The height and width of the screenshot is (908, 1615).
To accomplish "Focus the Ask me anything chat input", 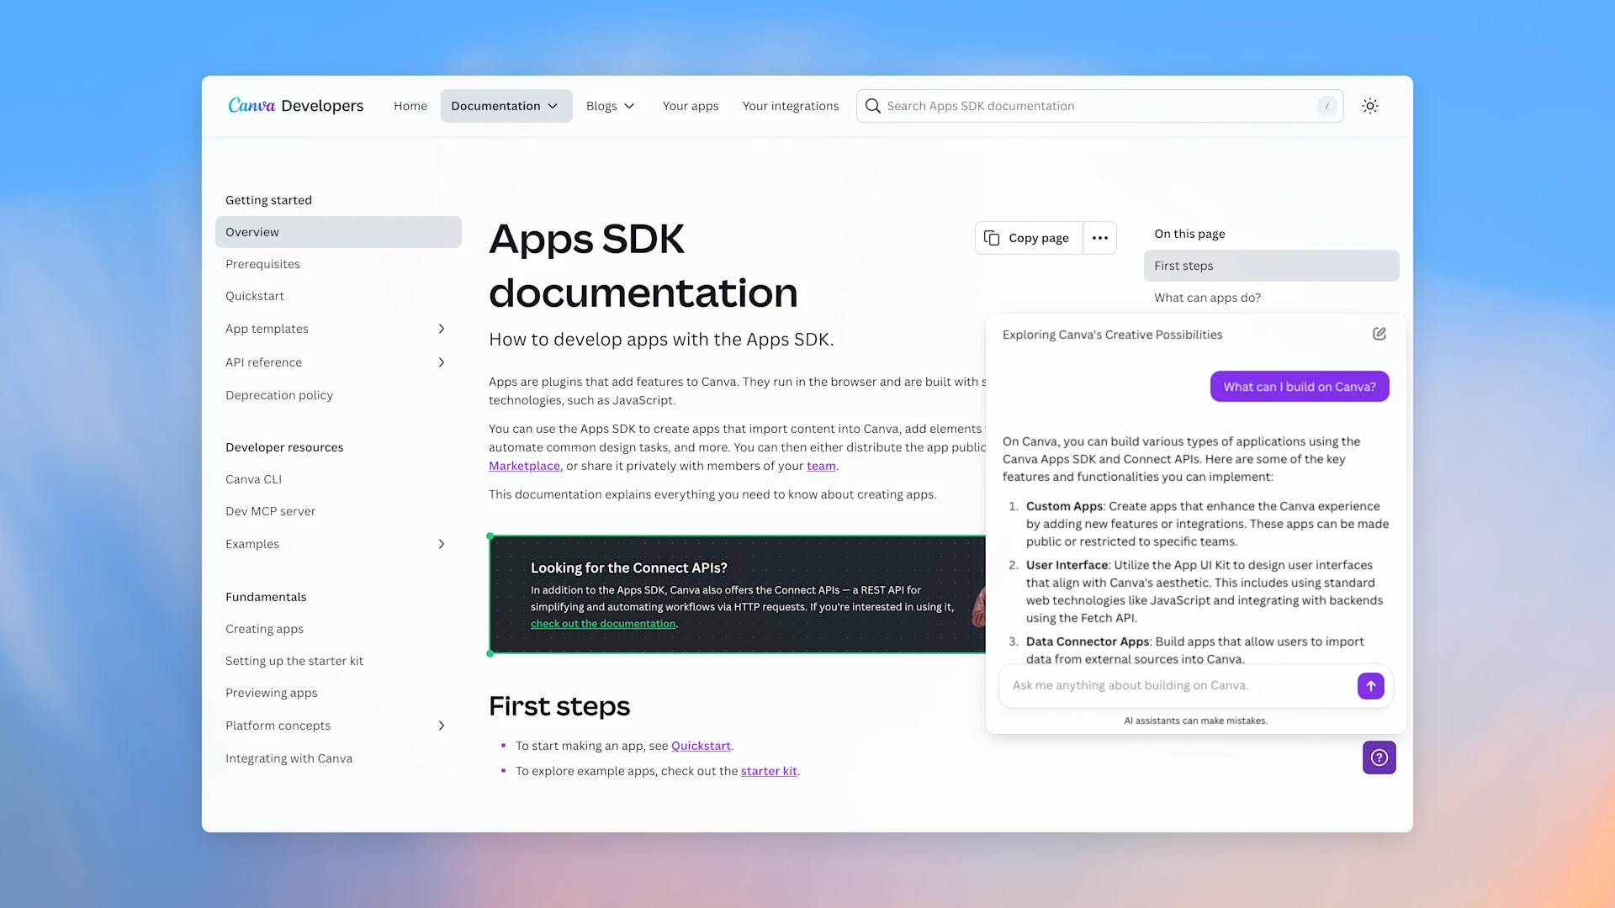I will (1178, 685).
